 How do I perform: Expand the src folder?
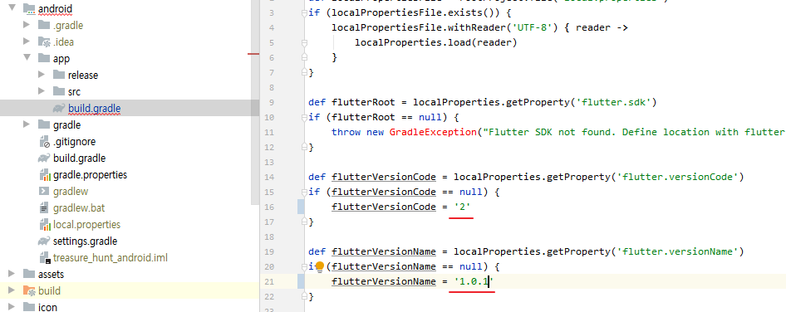(42, 91)
